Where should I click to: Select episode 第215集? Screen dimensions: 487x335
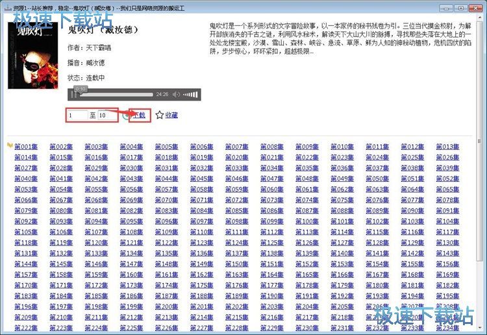point(237,317)
